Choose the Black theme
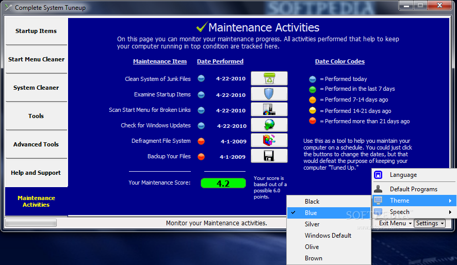The image size is (457, 265). pyautogui.click(x=329, y=202)
